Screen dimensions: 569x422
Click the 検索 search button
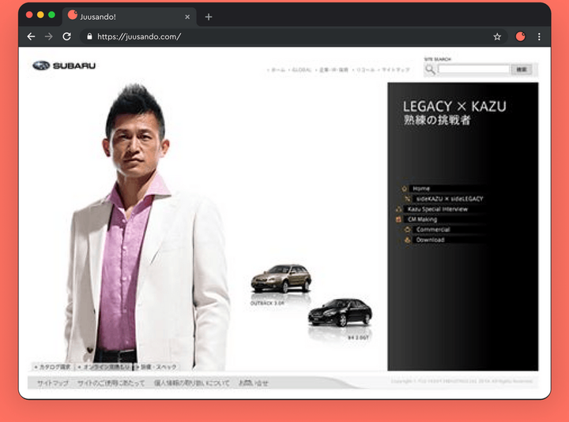coord(522,69)
